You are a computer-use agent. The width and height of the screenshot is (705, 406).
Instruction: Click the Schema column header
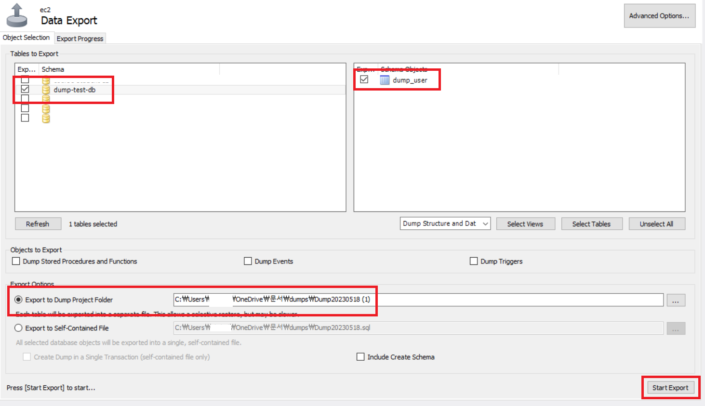pyautogui.click(x=129, y=69)
